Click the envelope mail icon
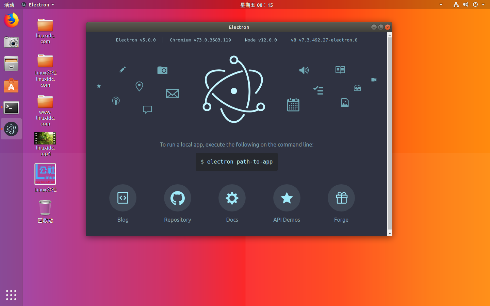 point(172,93)
